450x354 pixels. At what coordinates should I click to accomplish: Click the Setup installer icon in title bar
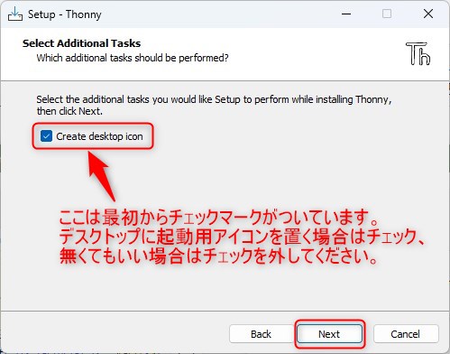pyautogui.click(x=15, y=14)
